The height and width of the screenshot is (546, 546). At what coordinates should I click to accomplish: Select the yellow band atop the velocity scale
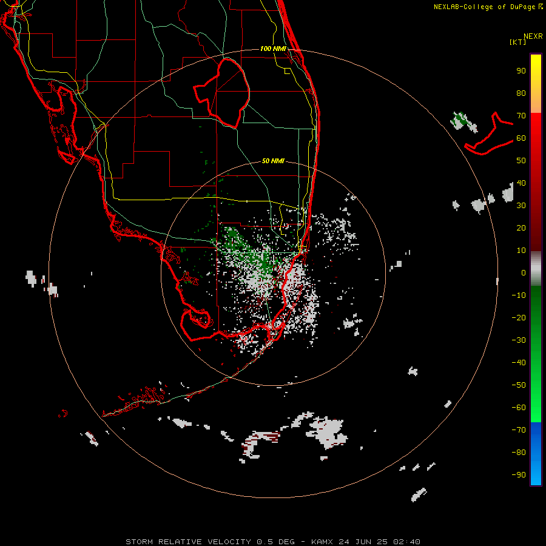click(536, 84)
